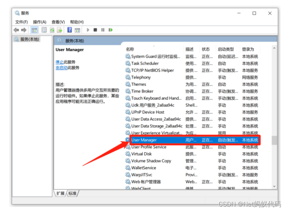Click the Pause service toolbar button

point(103,30)
